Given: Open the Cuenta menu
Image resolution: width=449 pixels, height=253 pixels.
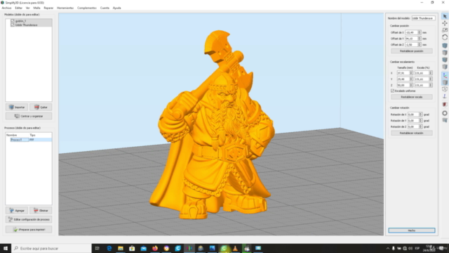Looking at the screenshot, I should (x=105, y=8).
